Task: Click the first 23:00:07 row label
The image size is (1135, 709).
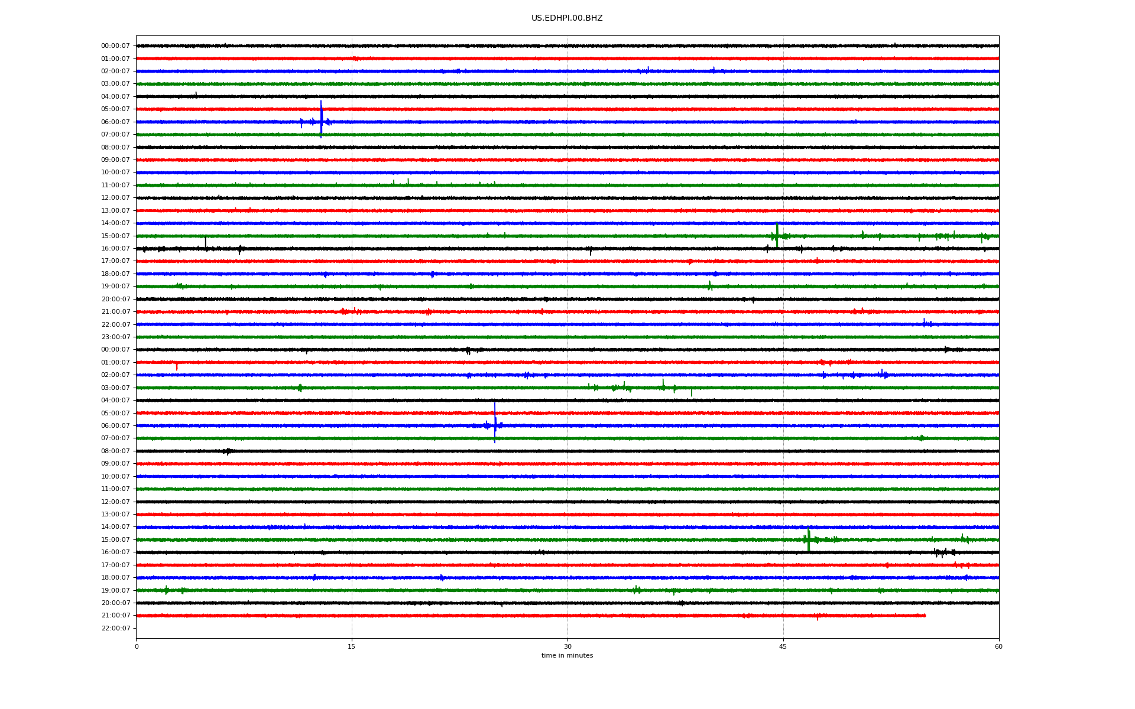Action: pyautogui.click(x=115, y=337)
